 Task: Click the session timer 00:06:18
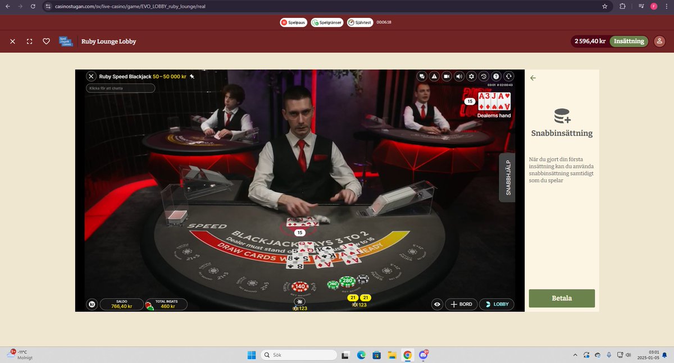pos(384,22)
